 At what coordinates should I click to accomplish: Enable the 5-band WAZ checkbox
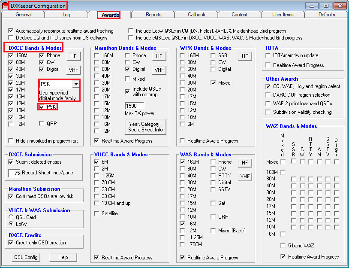pos(283,246)
